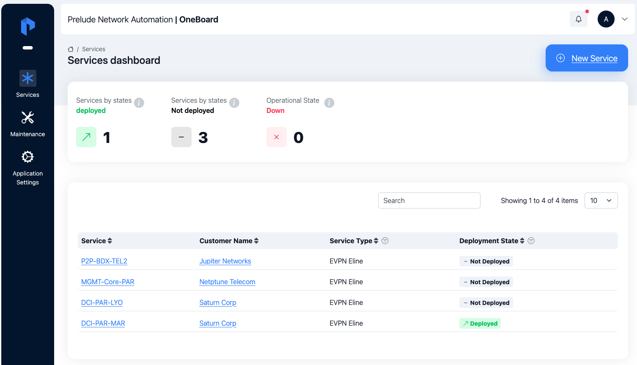The width and height of the screenshot is (637, 365).
Task: Click the Services breadcrumb item
Action: click(93, 49)
